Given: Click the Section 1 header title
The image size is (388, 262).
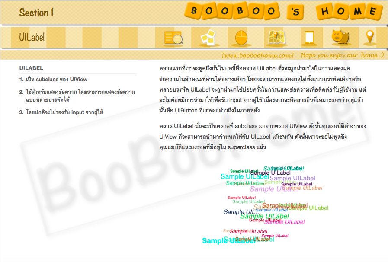Looking at the screenshot, I should point(36,13).
